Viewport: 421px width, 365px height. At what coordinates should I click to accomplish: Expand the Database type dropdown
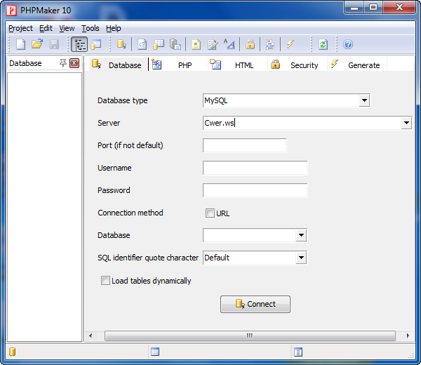click(x=363, y=100)
